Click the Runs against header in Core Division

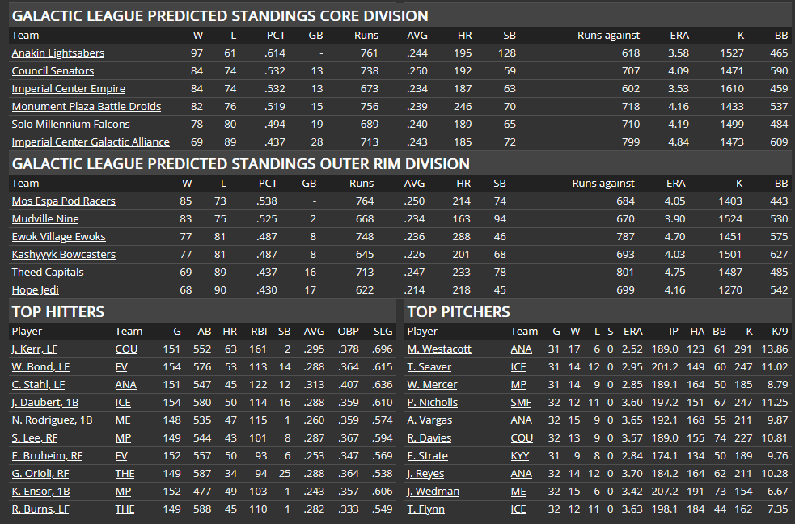pyautogui.click(x=608, y=36)
